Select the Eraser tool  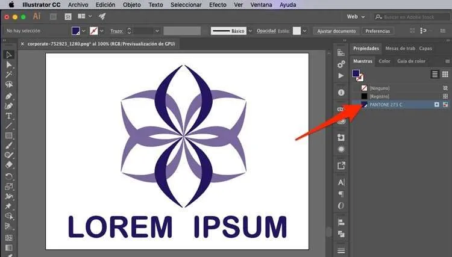pyautogui.click(x=9, y=164)
